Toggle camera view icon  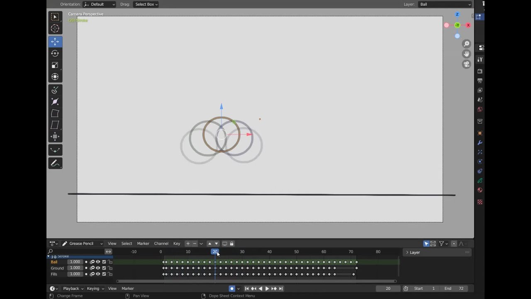coord(467,64)
